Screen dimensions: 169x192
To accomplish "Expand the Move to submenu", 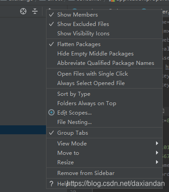I will click(x=104, y=153).
